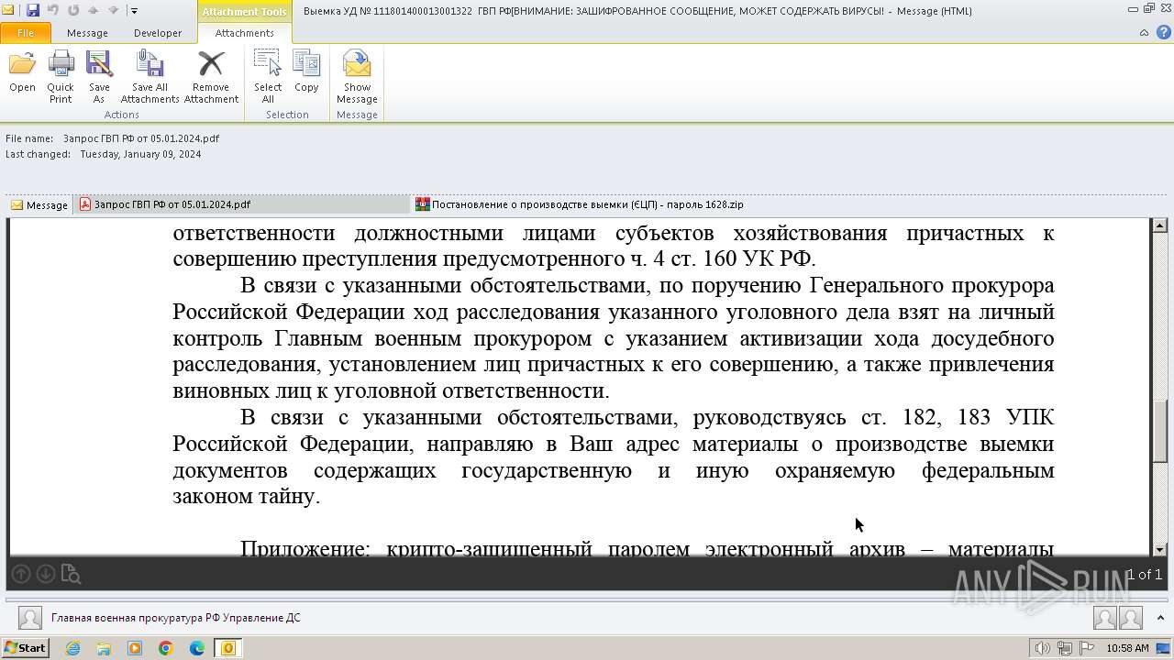Viewport: 1174px width, 660px height.
Task: Open Outlook Help question mark
Action: pyautogui.click(x=1162, y=33)
